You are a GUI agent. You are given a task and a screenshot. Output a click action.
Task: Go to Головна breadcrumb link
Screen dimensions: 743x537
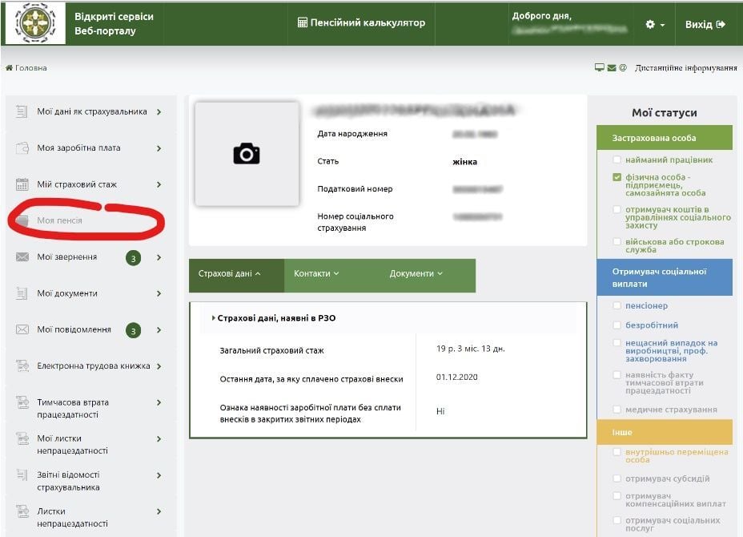30,68
